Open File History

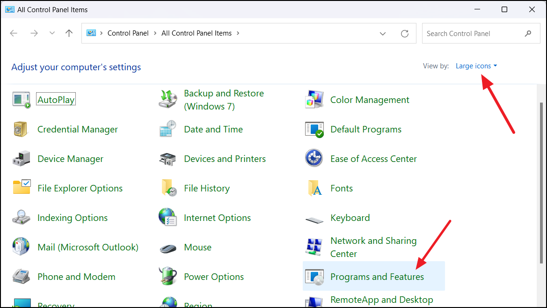click(x=207, y=188)
